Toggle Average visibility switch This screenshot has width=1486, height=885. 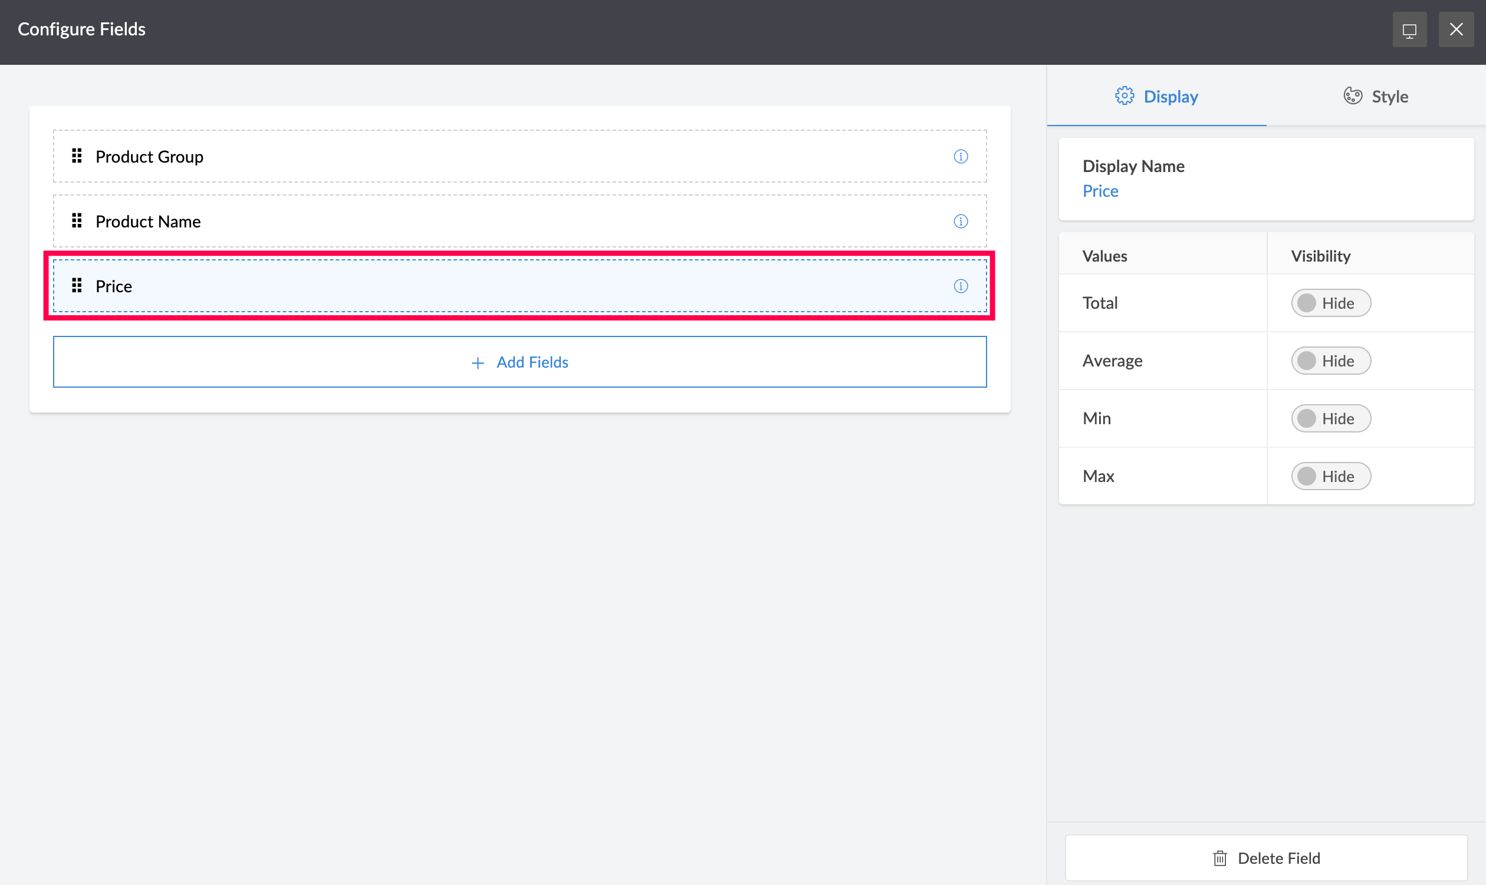coord(1330,361)
